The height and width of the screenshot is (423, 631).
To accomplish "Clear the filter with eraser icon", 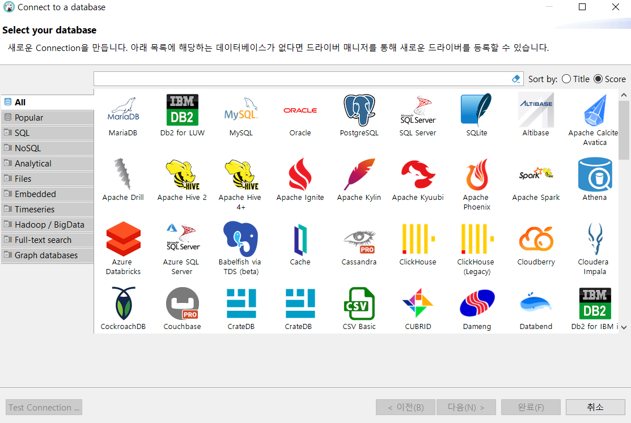I will click(x=516, y=79).
